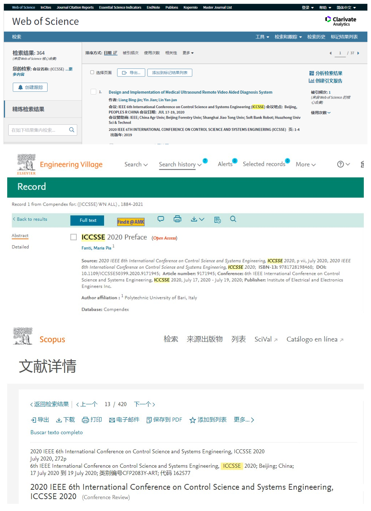This screenshot has width=371, height=511.
Task: Open the 帮助 dropdown in the top bar
Action: [x=325, y=8]
